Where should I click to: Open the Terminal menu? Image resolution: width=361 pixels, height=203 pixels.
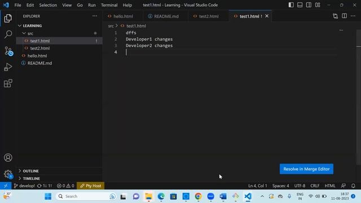click(109, 5)
